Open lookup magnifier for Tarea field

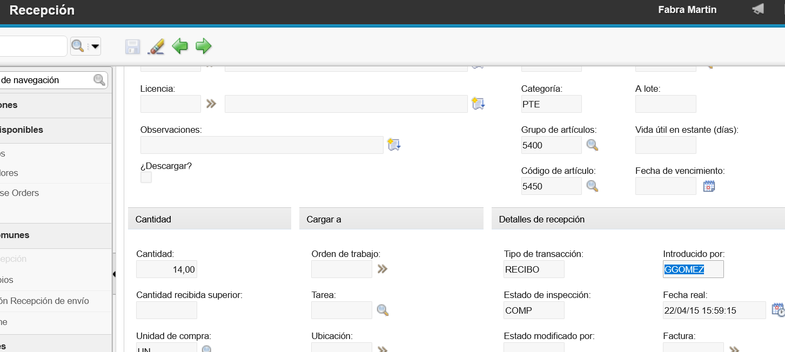[383, 310]
